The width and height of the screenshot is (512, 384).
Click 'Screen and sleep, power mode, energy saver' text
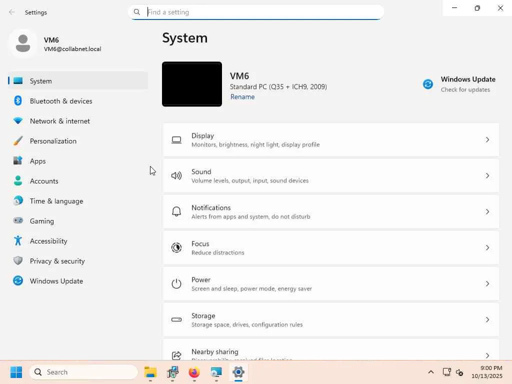[x=251, y=288]
